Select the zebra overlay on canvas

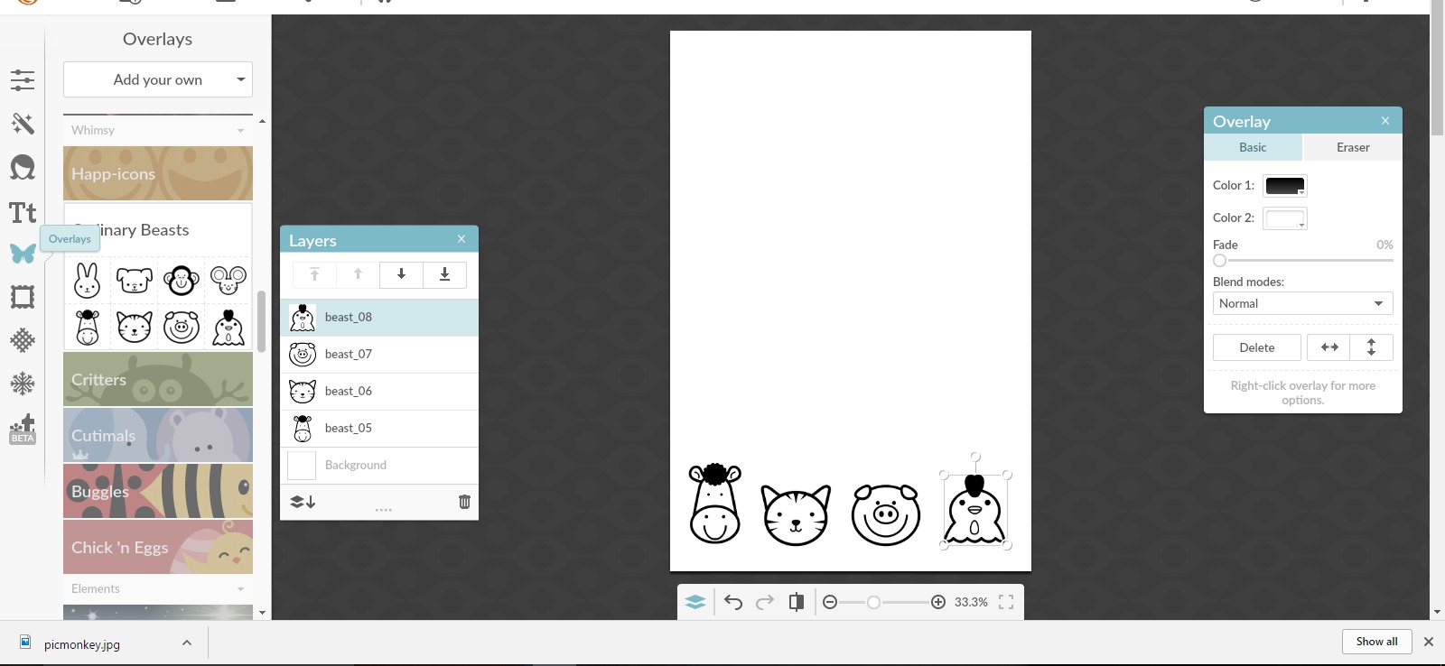[x=714, y=504]
